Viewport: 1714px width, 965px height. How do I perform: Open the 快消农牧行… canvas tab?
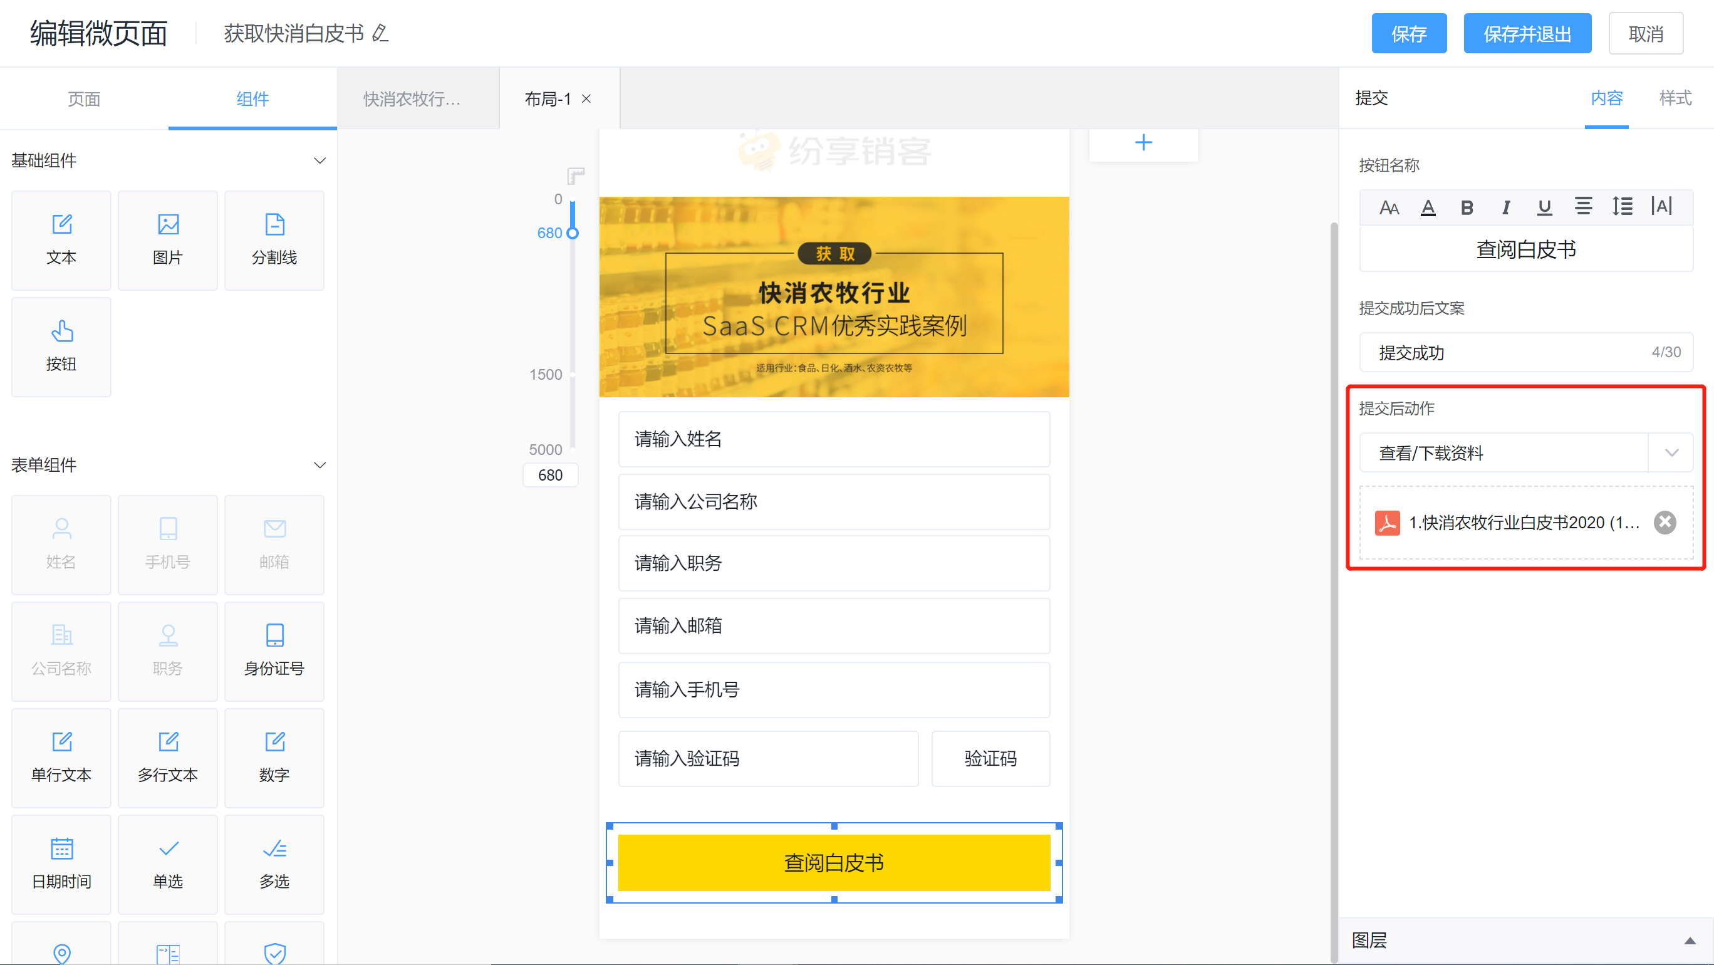pos(418,98)
